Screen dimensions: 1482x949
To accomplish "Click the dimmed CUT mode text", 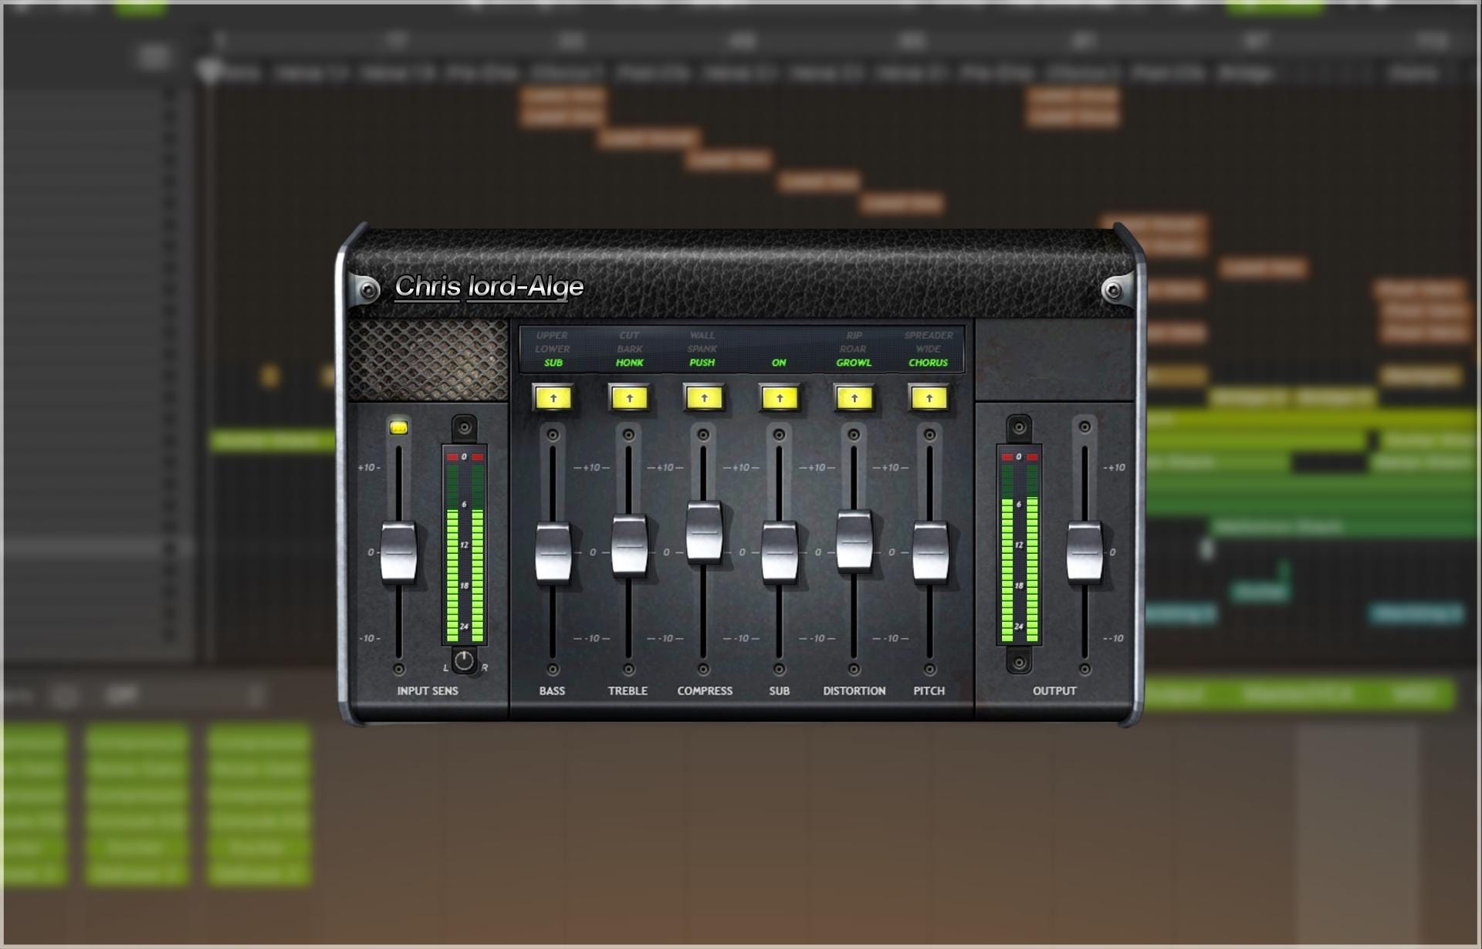I will coord(629,336).
